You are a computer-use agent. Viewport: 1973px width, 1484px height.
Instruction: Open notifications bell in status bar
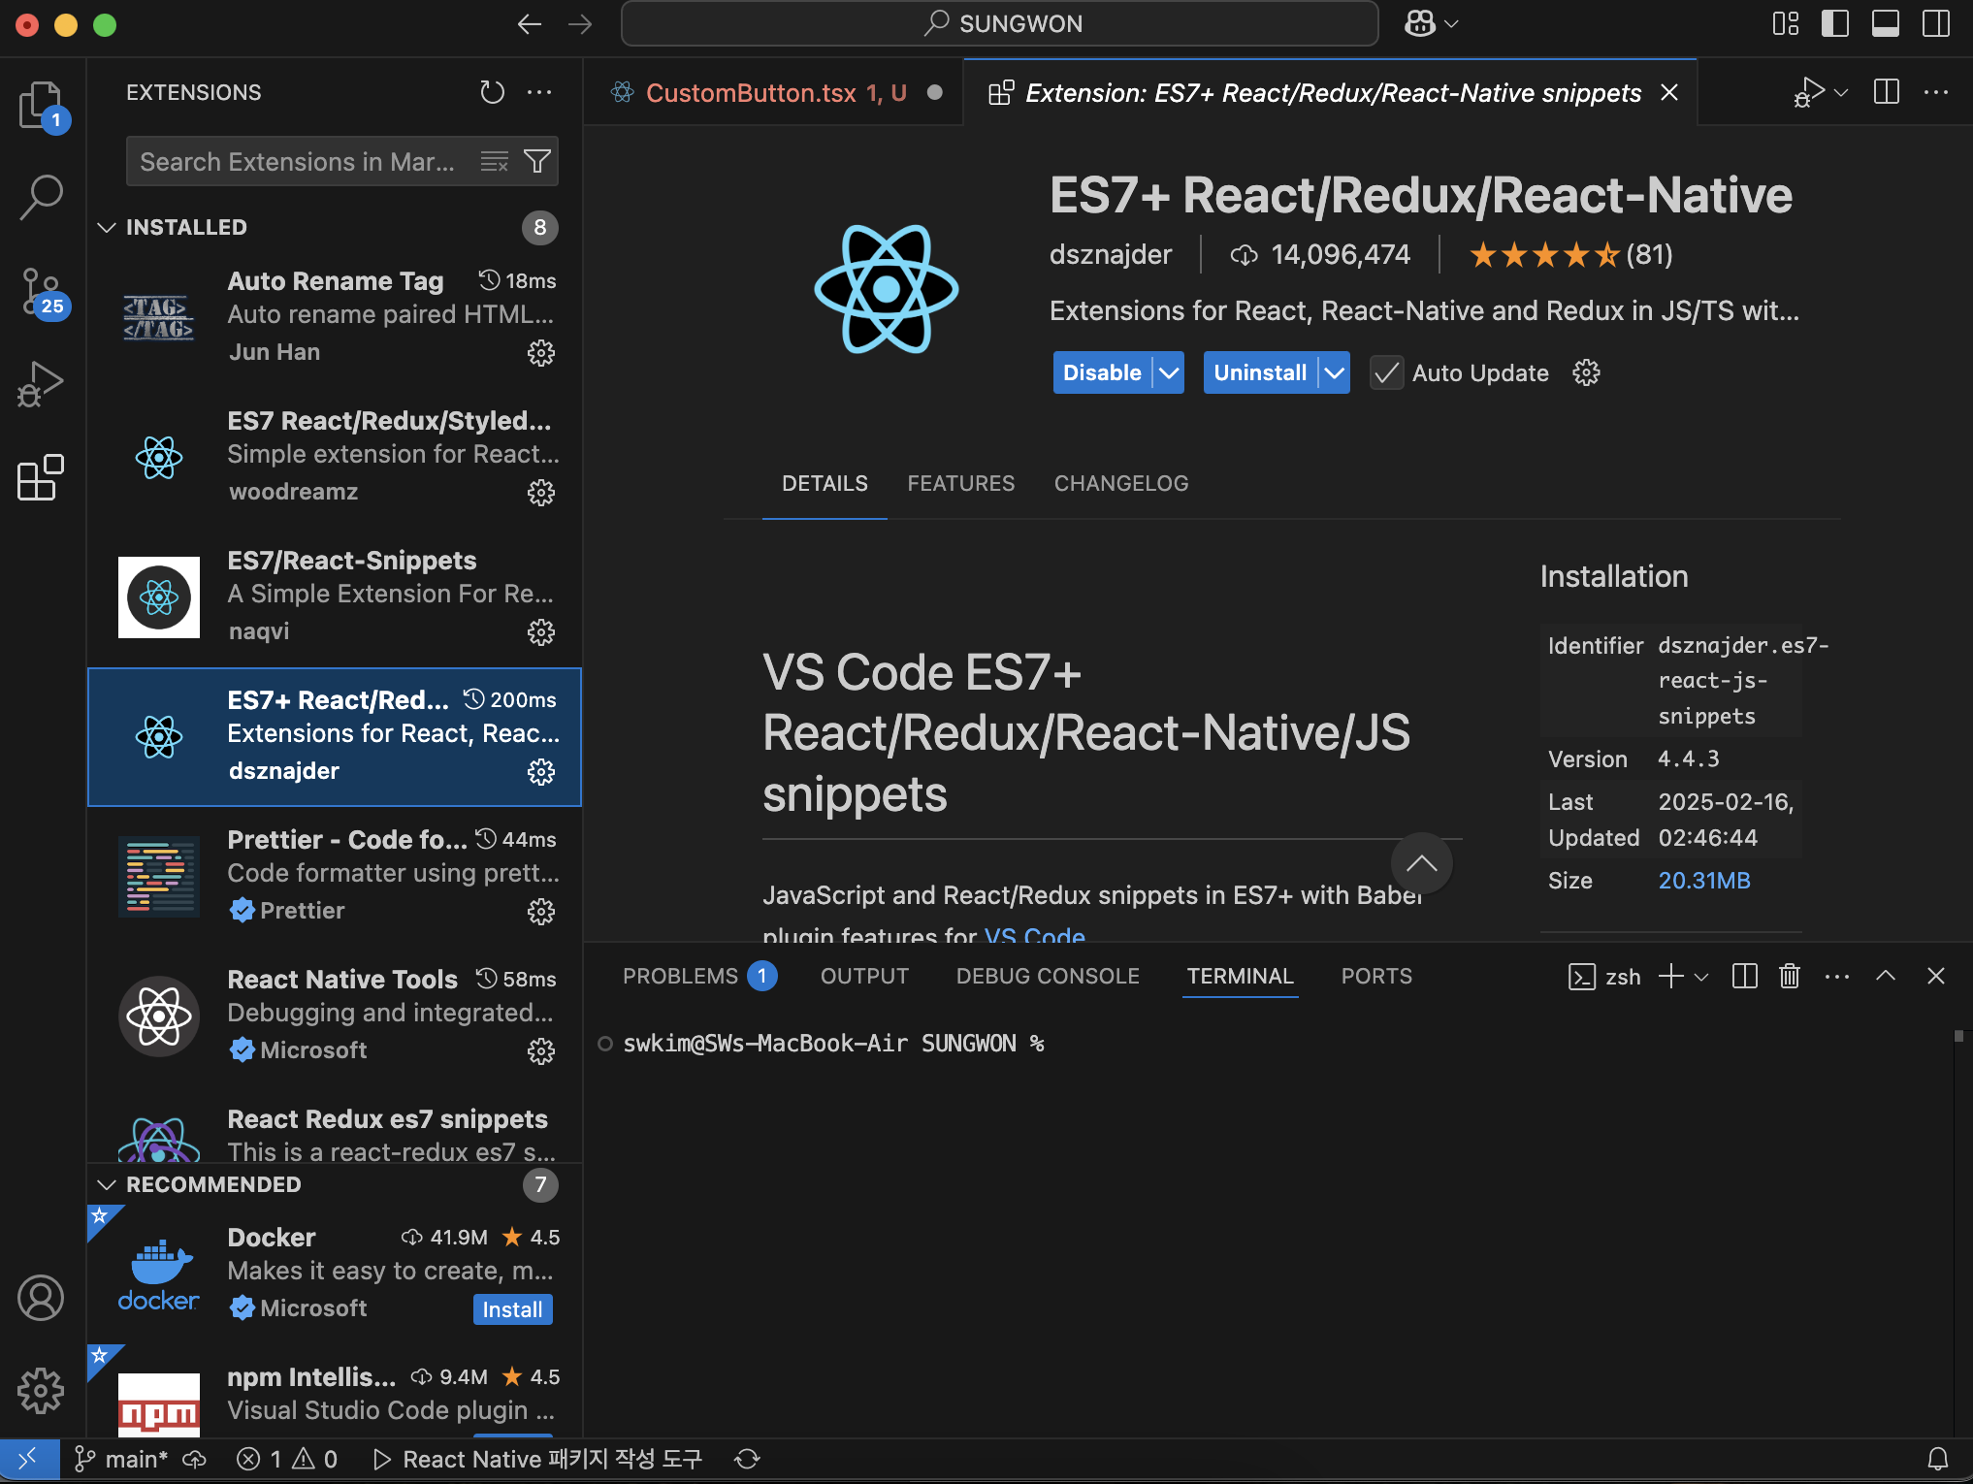point(1938,1459)
